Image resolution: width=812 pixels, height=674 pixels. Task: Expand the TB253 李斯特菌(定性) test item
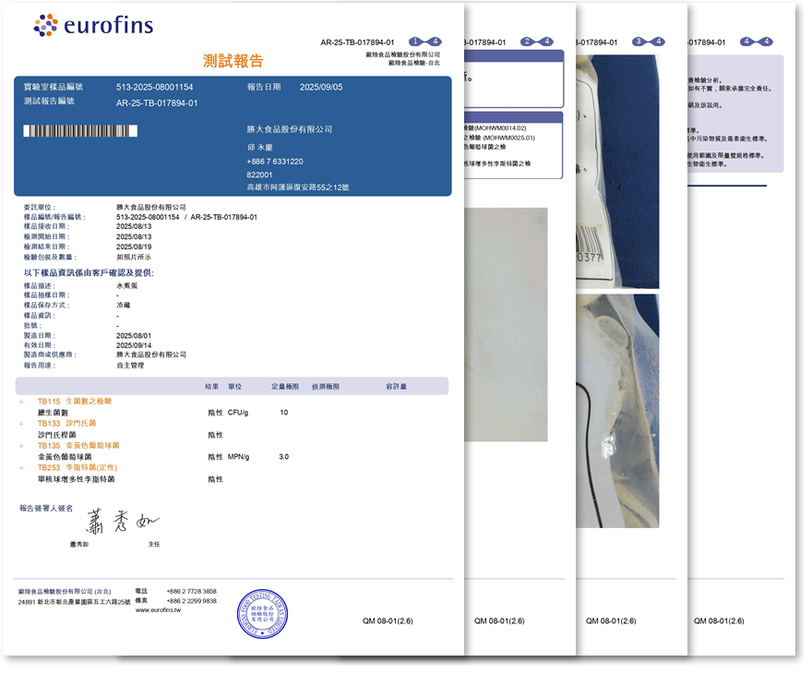(x=22, y=468)
